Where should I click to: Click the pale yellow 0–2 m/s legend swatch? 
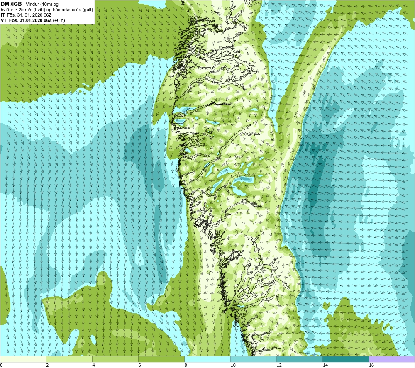pos(23,359)
